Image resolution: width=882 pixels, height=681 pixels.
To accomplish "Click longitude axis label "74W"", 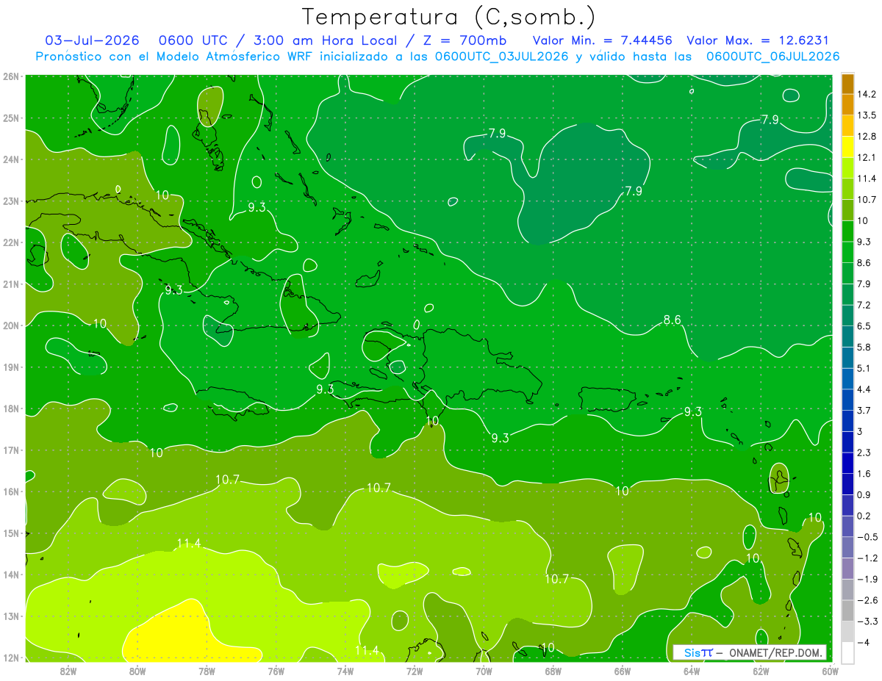I will pos(345,671).
